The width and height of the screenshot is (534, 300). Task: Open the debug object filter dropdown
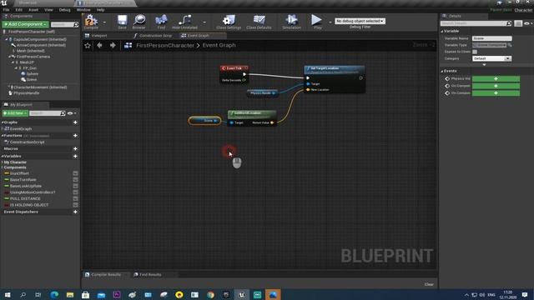click(360, 21)
